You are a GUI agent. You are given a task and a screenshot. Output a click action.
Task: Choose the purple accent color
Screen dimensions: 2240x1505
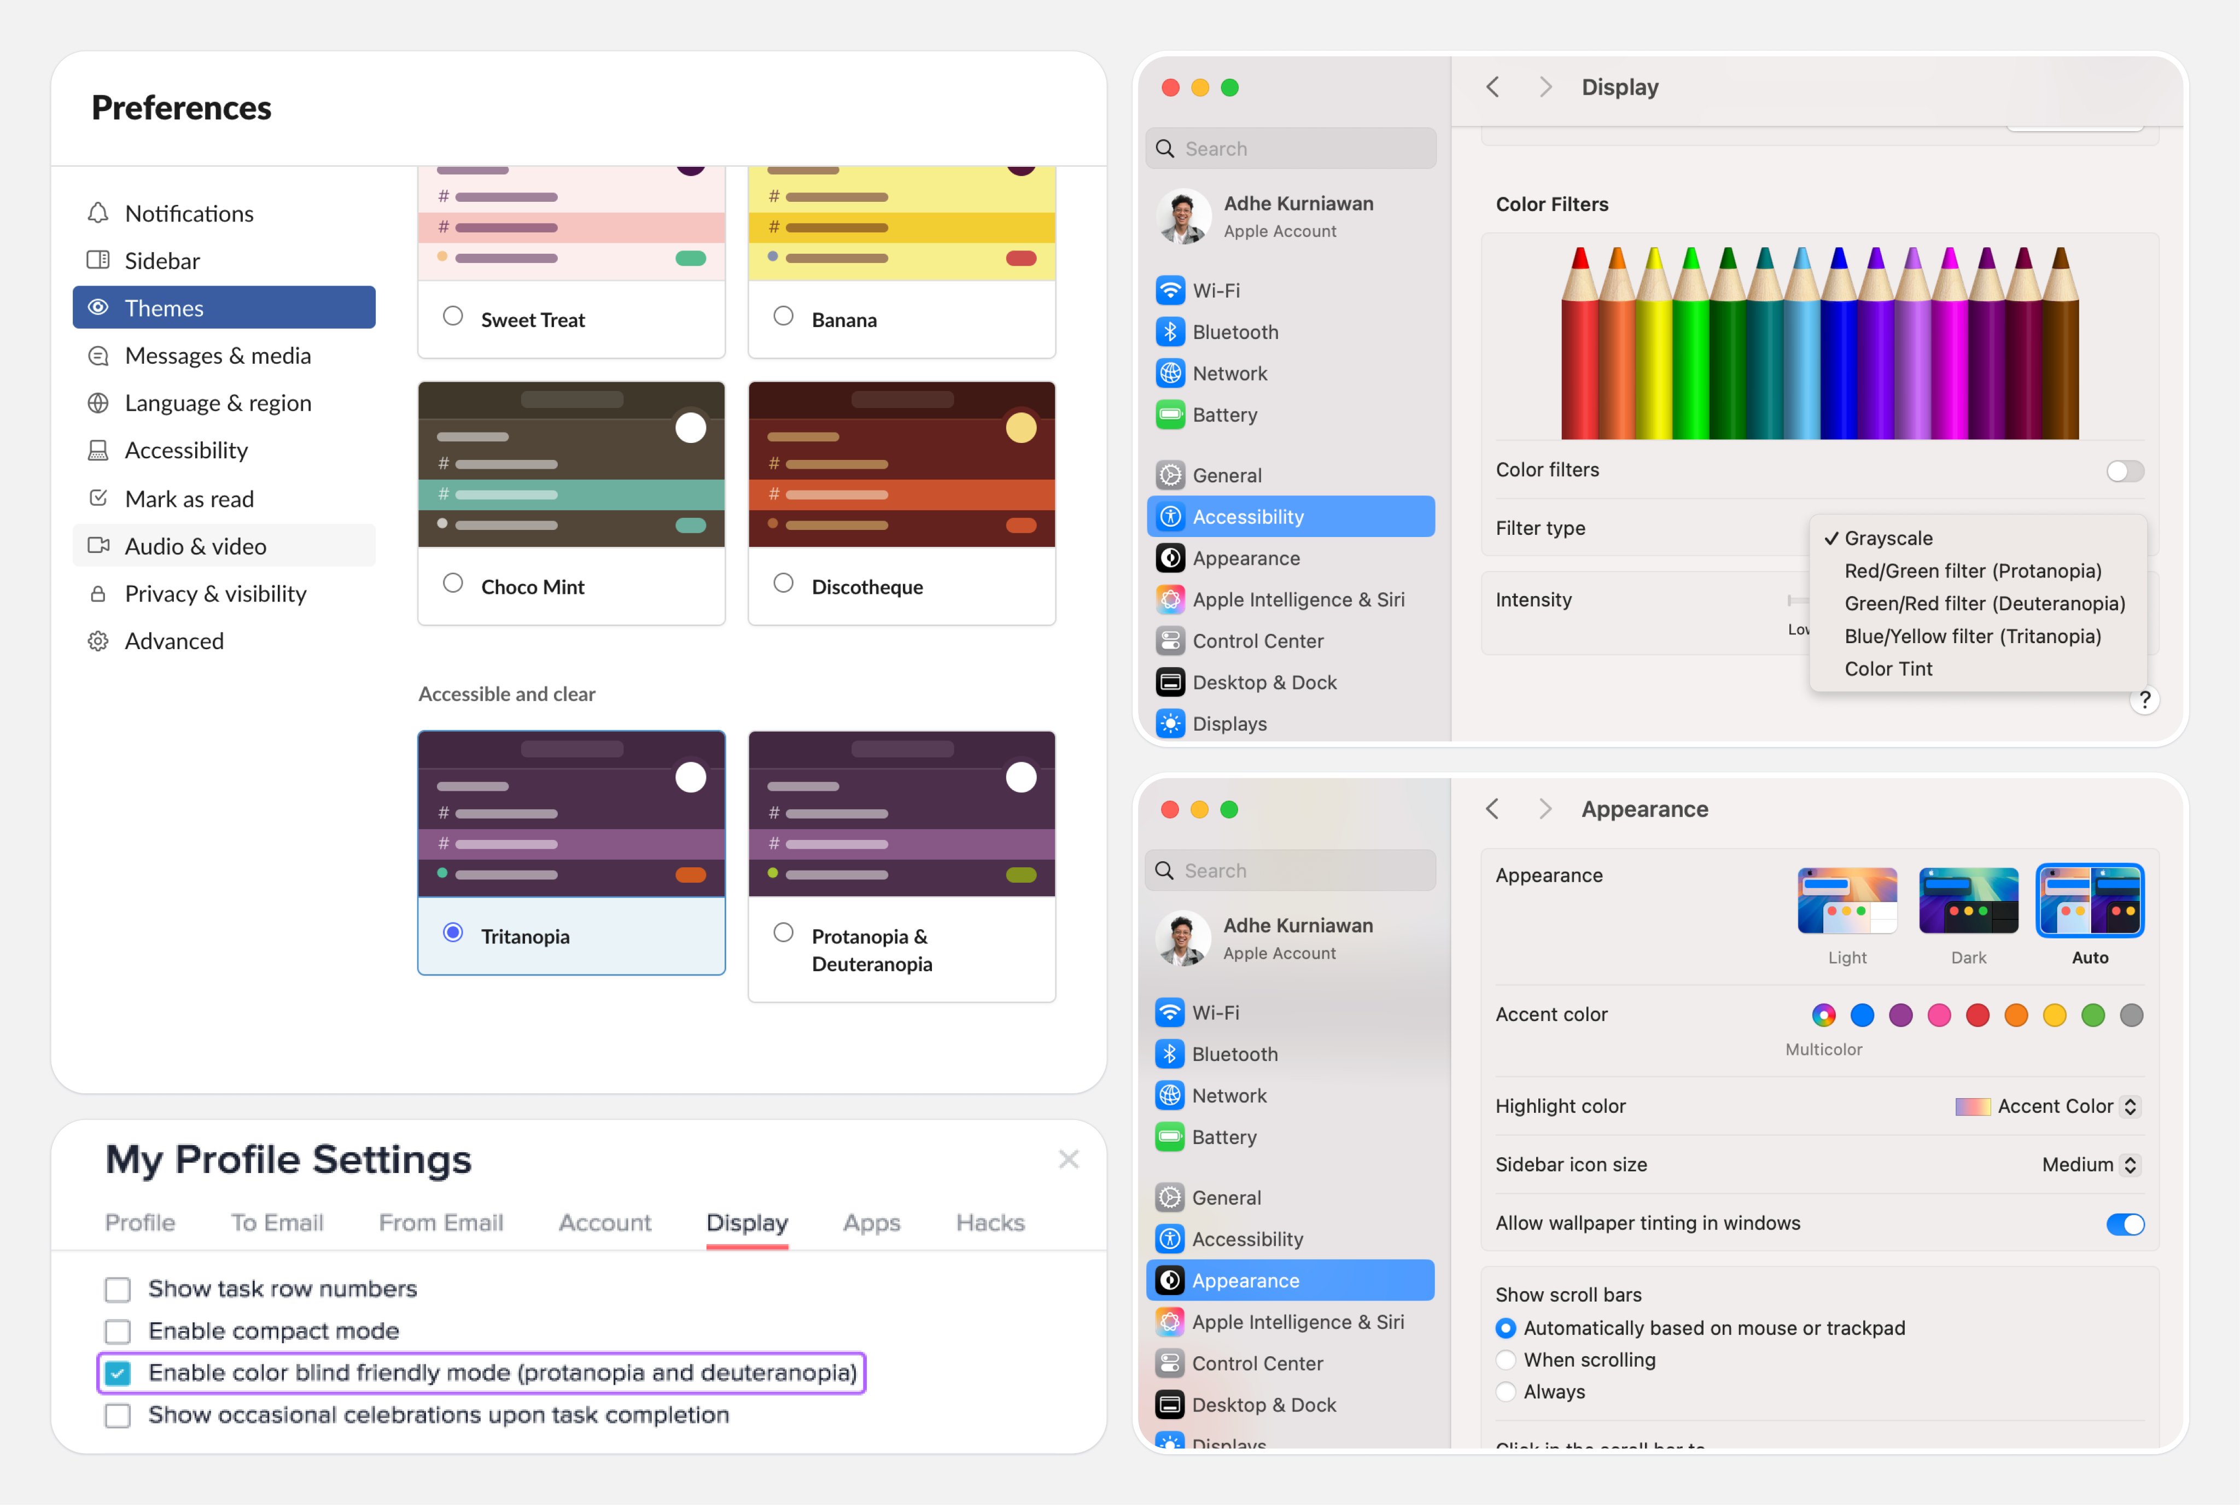coord(1900,1016)
